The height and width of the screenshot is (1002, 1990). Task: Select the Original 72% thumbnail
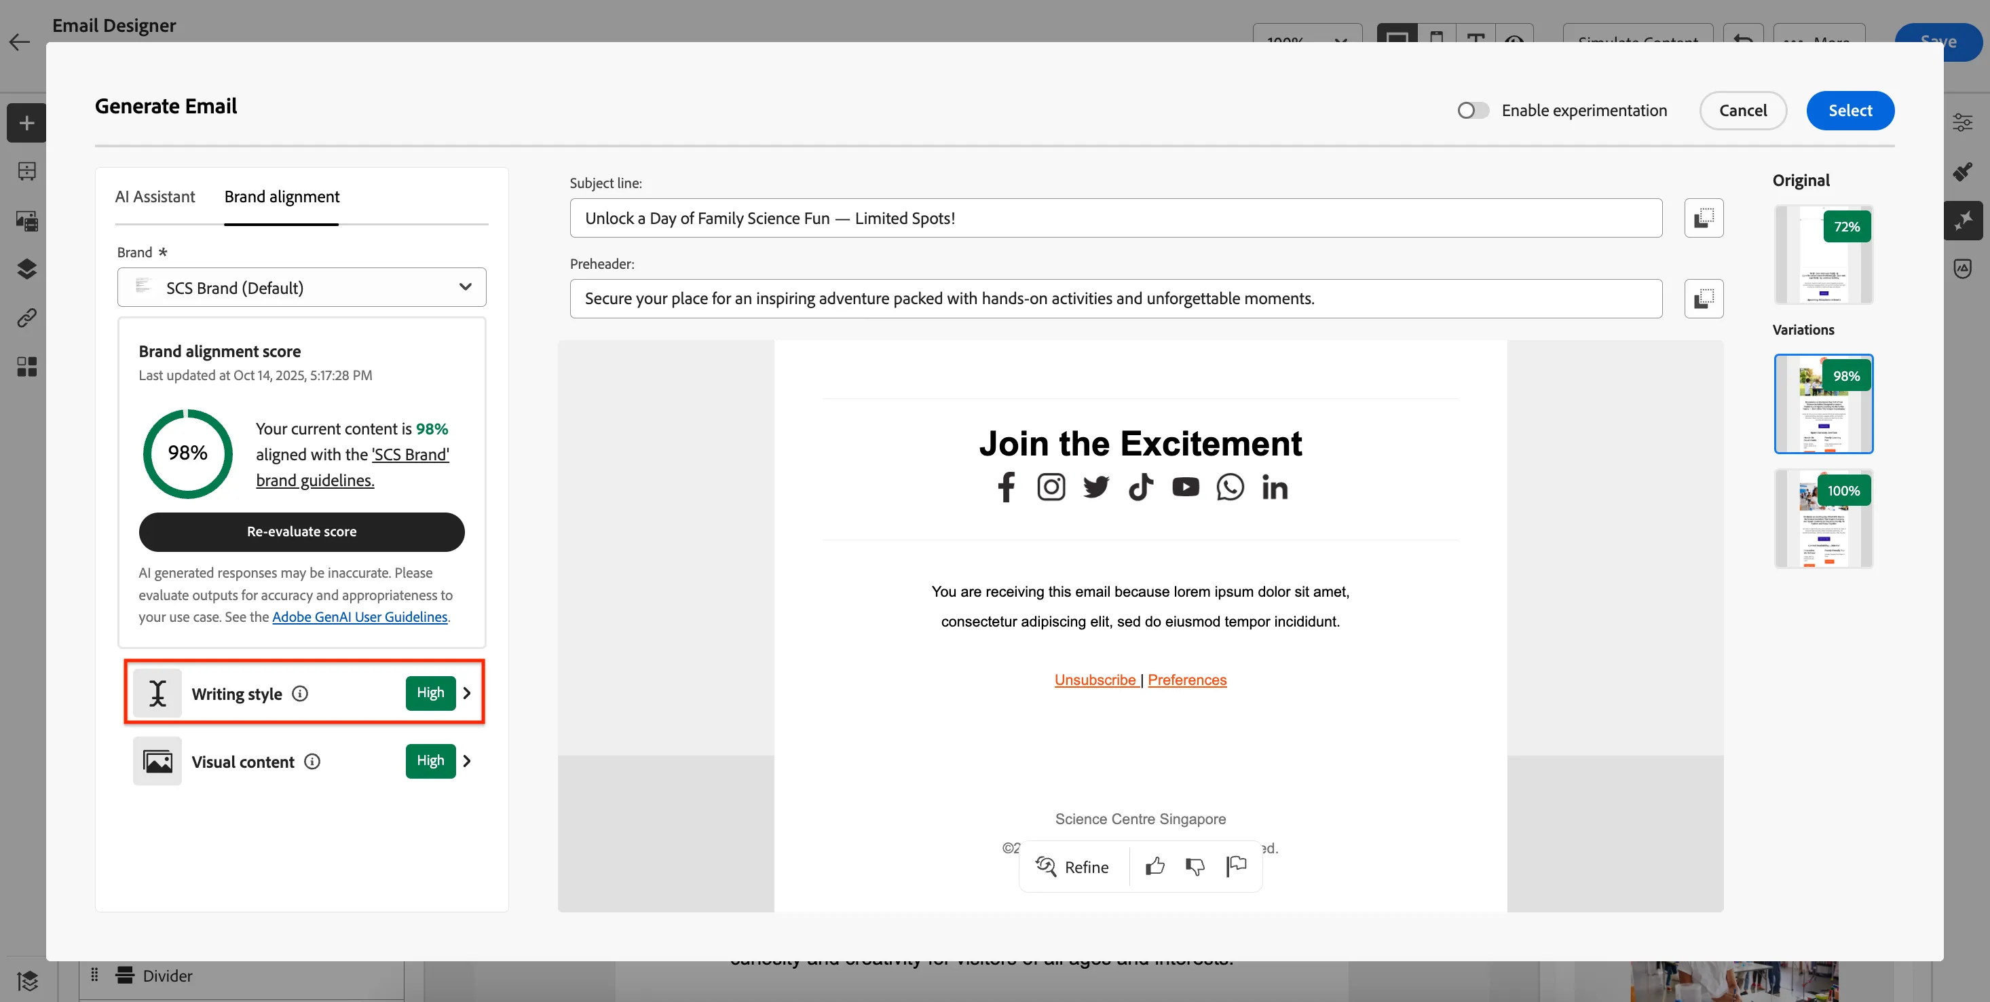[1823, 254]
